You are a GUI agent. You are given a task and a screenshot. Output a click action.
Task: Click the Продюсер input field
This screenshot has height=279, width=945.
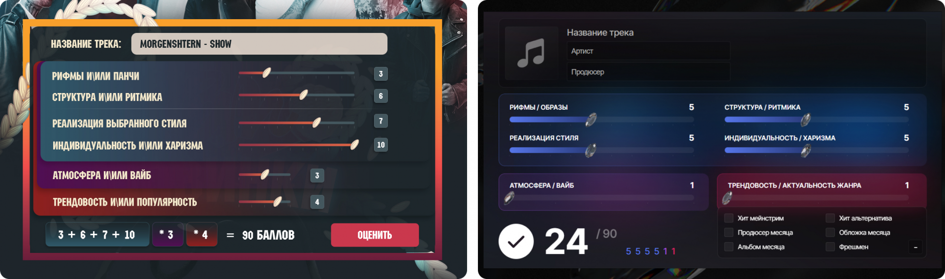pos(648,72)
